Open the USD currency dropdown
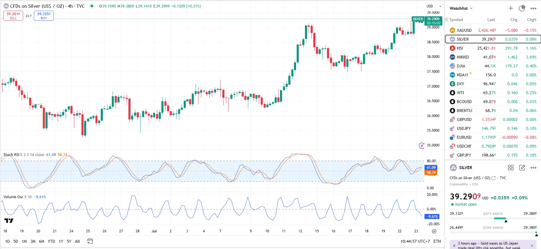The width and height of the screenshot is (541, 249). (x=434, y=6)
